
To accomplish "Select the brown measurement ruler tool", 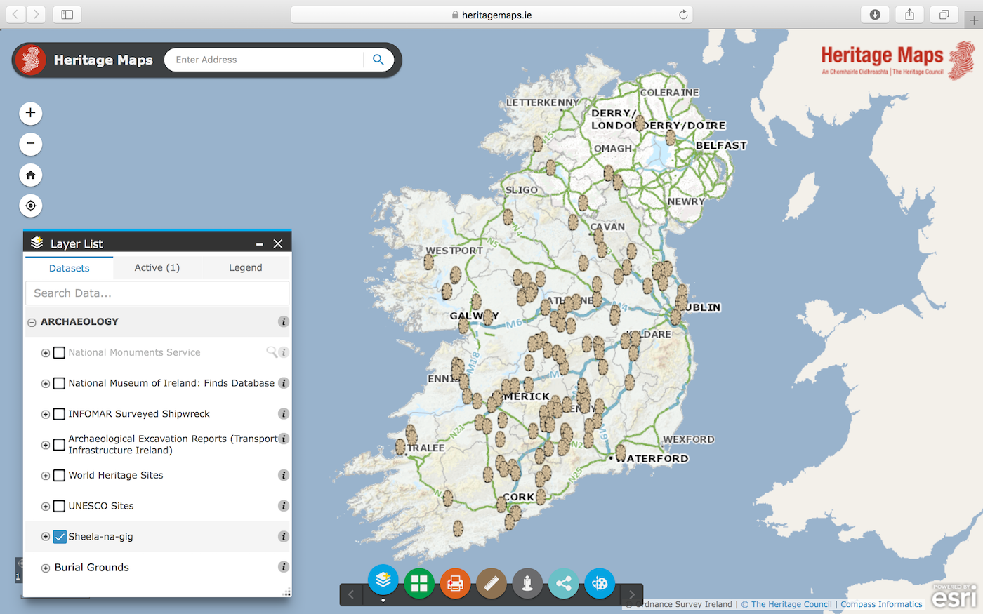I will (491, 583).
